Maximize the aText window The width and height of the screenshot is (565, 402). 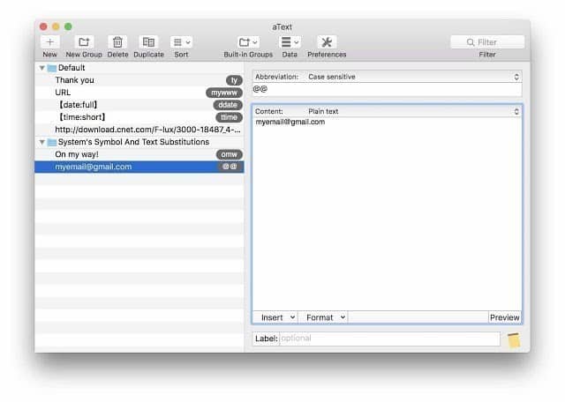click(68, 26)
